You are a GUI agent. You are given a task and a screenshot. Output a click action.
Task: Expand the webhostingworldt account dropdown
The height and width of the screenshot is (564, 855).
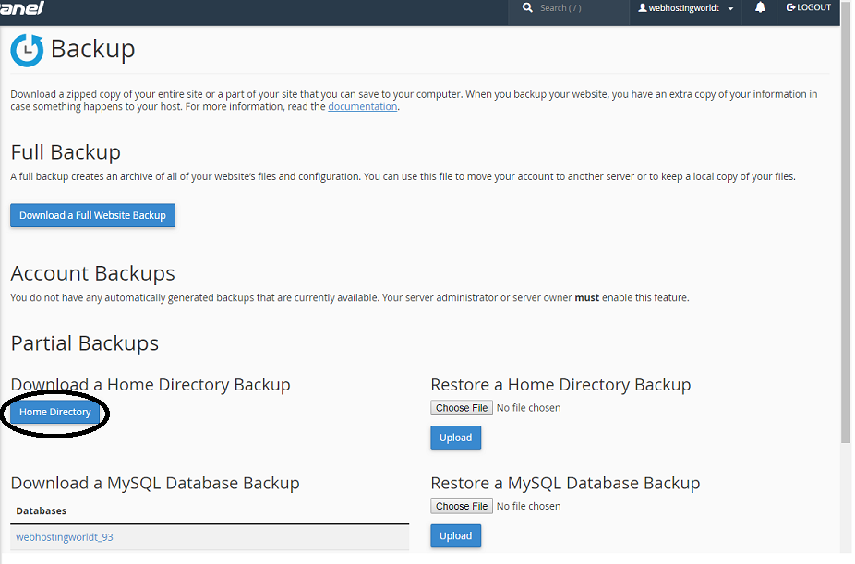729,7
